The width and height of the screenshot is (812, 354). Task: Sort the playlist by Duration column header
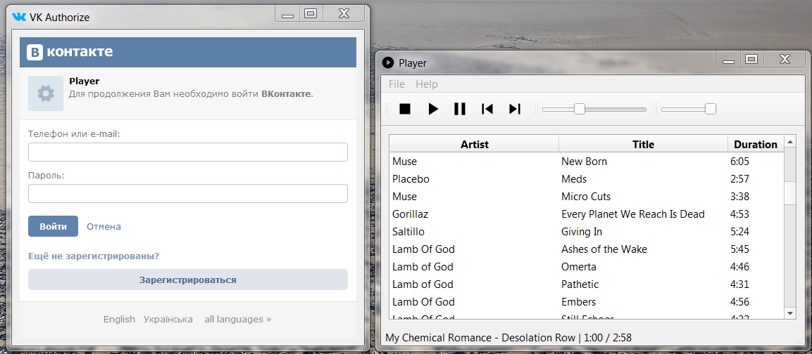[756, 144]
